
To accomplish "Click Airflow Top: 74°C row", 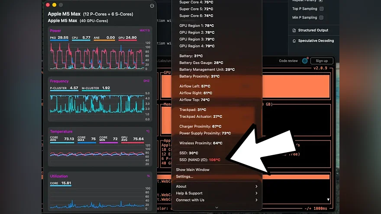I will (x=194, y=99).
